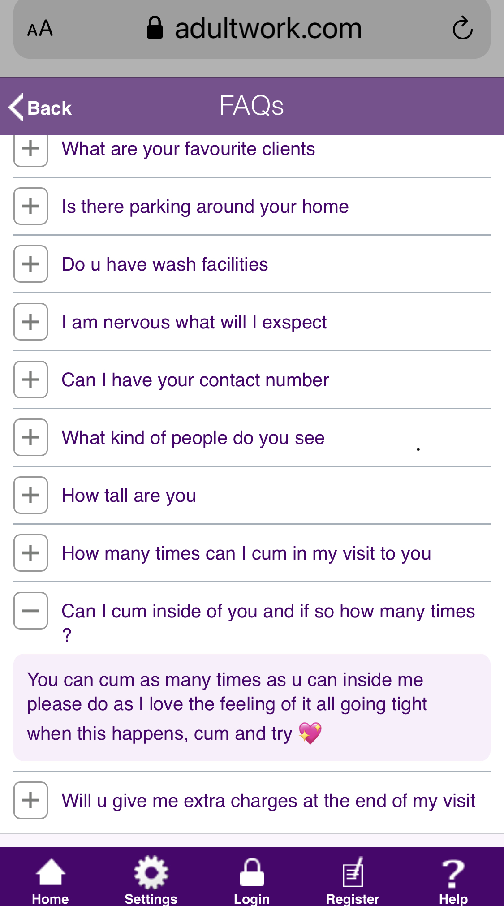Screen dimensions: 504x906
Task: Expand the contact number question
Action: (30, 380)
